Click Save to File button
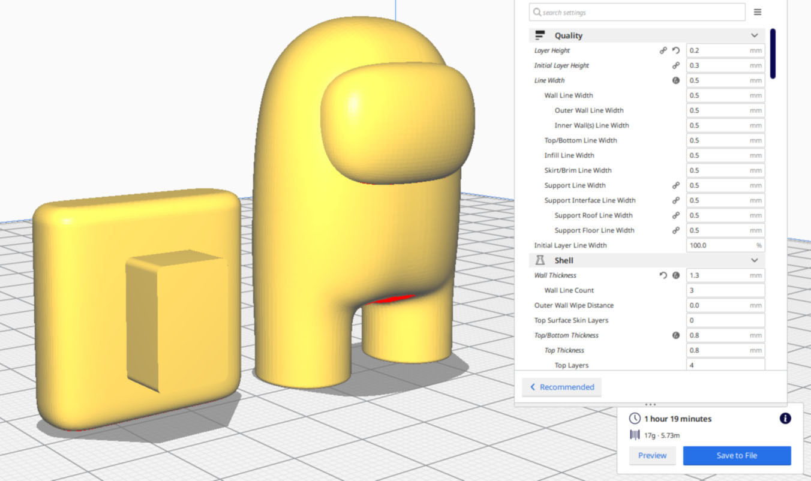Screen dimensions: 811x481 tap(737, 455)
